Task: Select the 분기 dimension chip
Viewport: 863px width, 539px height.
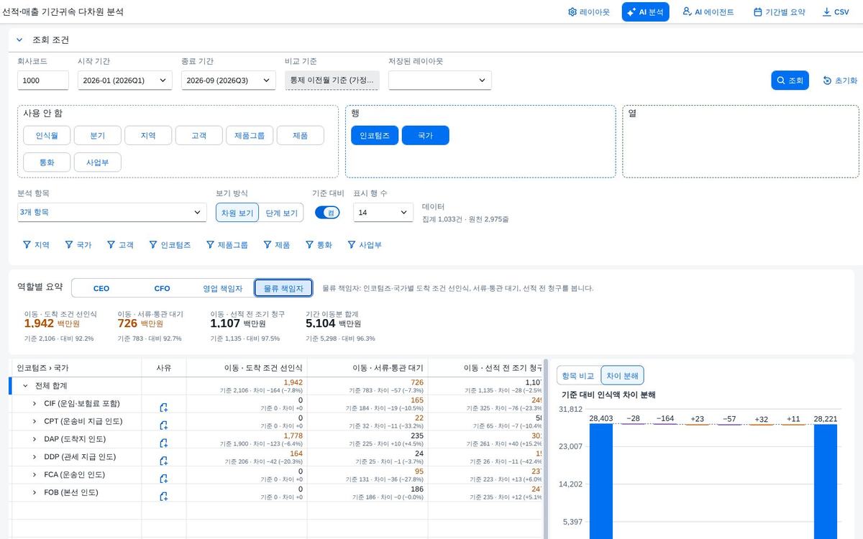Action: [97, 135]
